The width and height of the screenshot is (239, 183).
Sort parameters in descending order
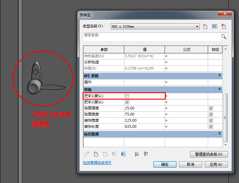pyautogui.click(x=146, y=154)
